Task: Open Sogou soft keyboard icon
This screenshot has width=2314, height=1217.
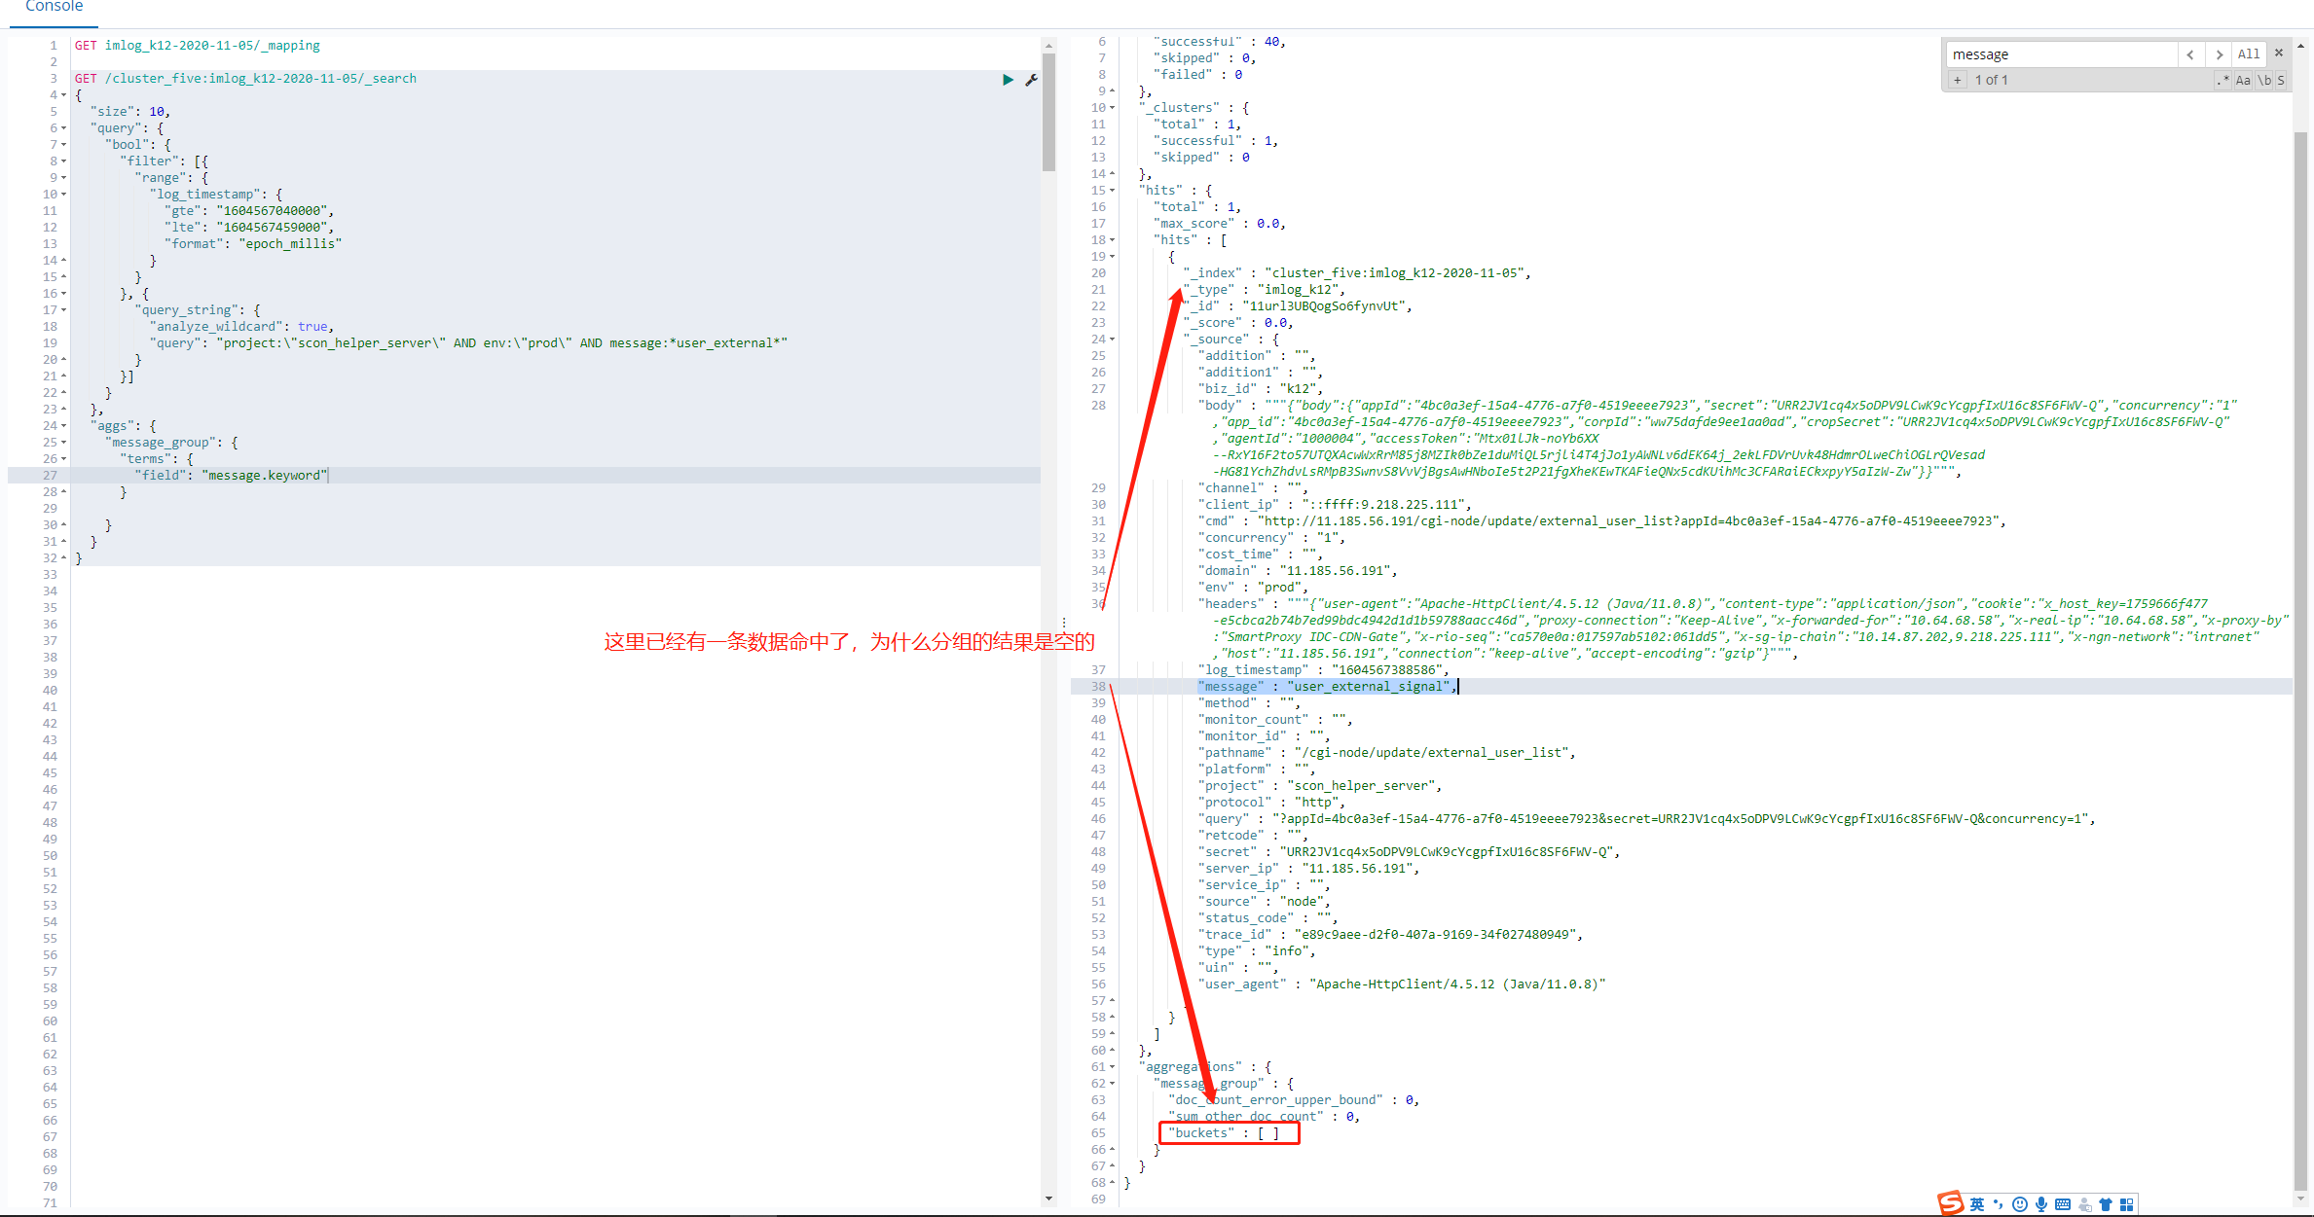Action: [x=2063, y=1204]
